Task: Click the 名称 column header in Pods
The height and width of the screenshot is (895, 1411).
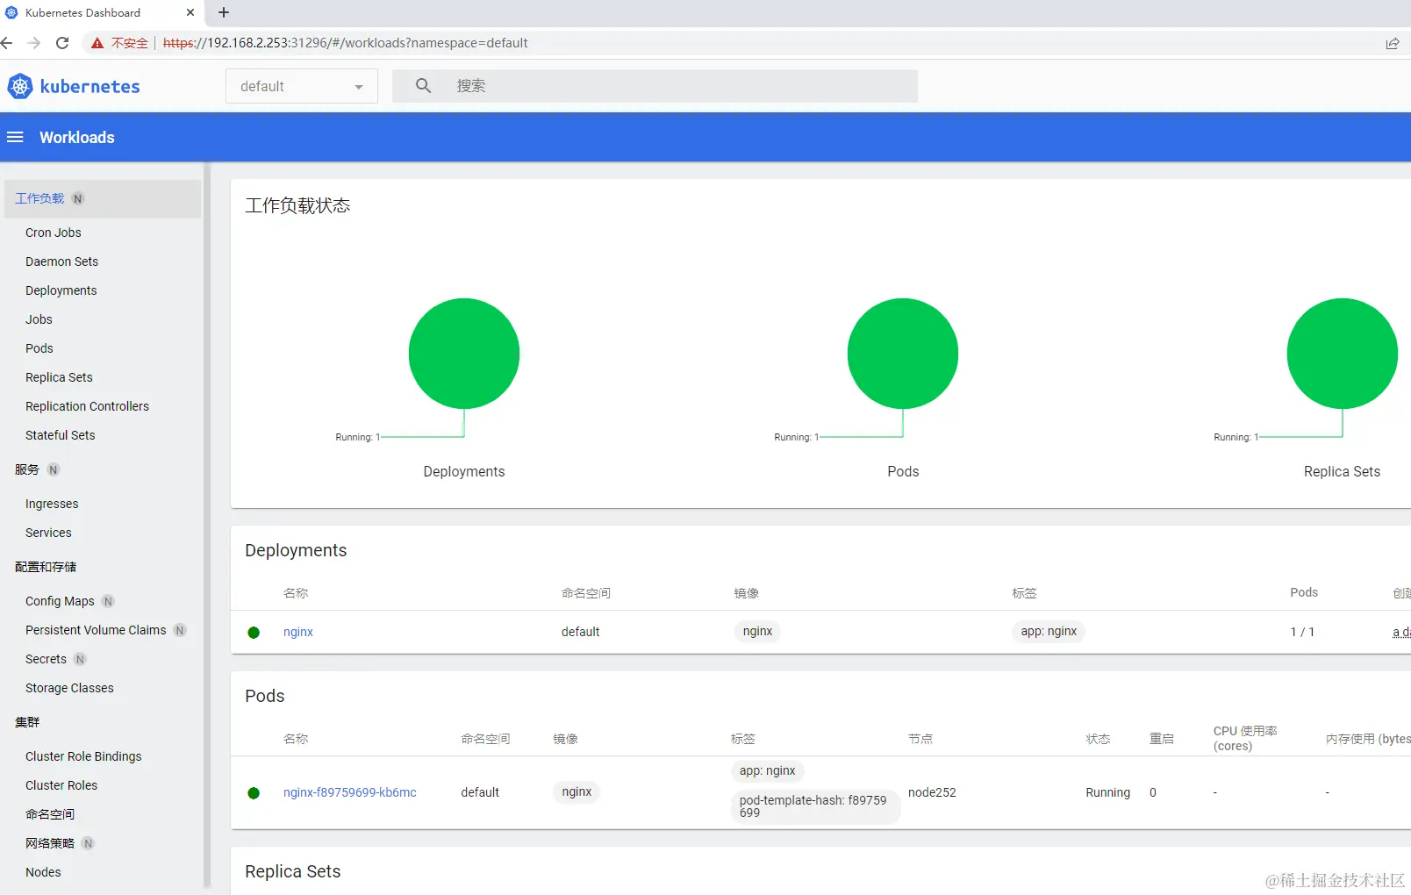Action: (296, 739)
